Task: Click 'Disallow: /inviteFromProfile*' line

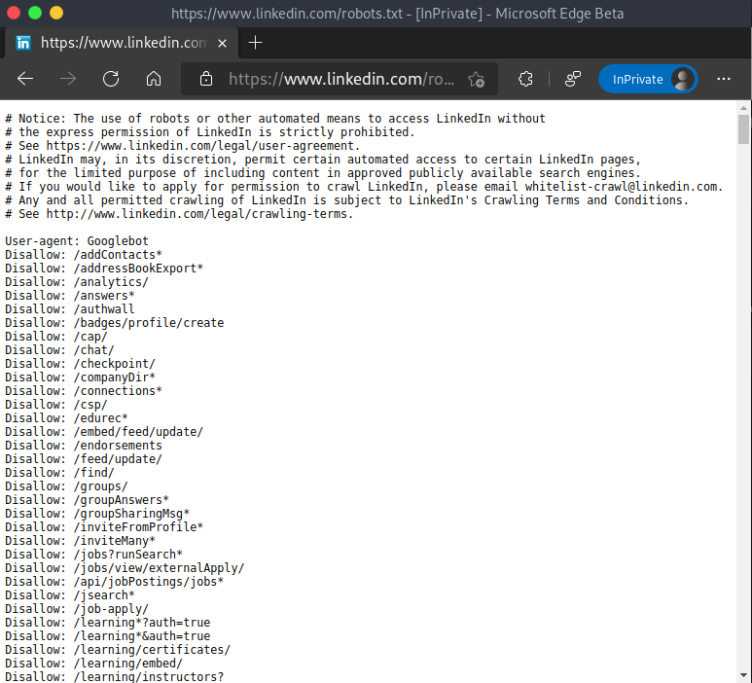Action: click(x=104, y=527)
